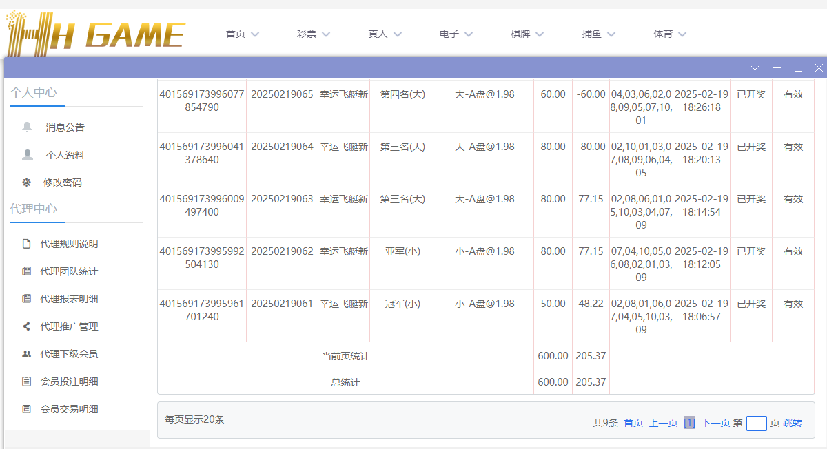Click 跳转 to jump to page
The width and height of the screenshot is (827, 449).
click(791, 423)
